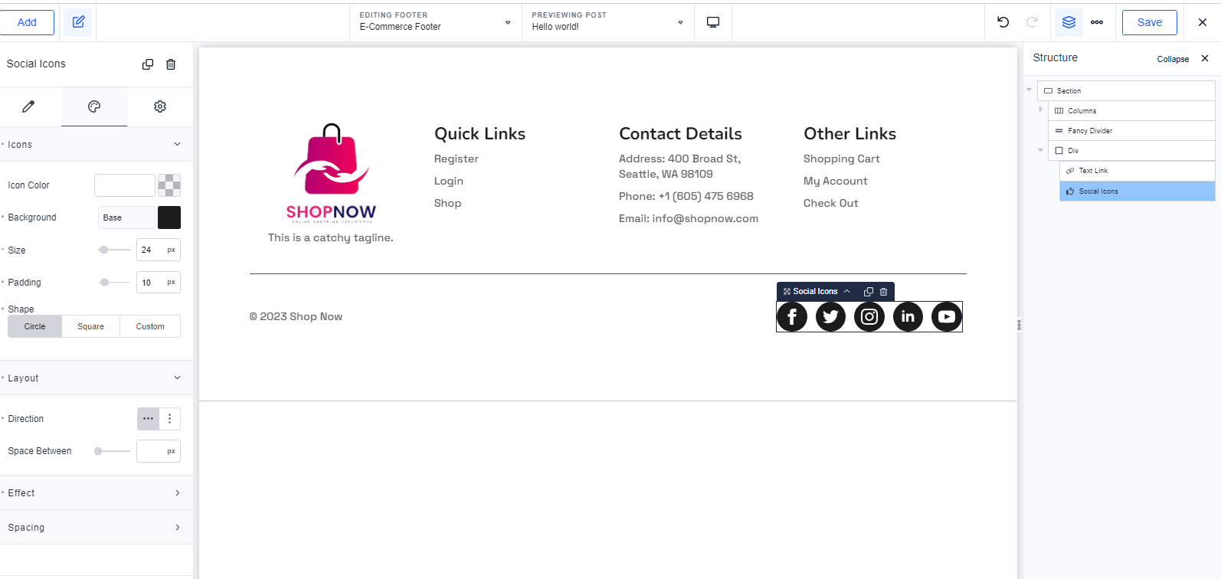
Task: Click the YouTube social icon in footer
Action: (947, 316)
